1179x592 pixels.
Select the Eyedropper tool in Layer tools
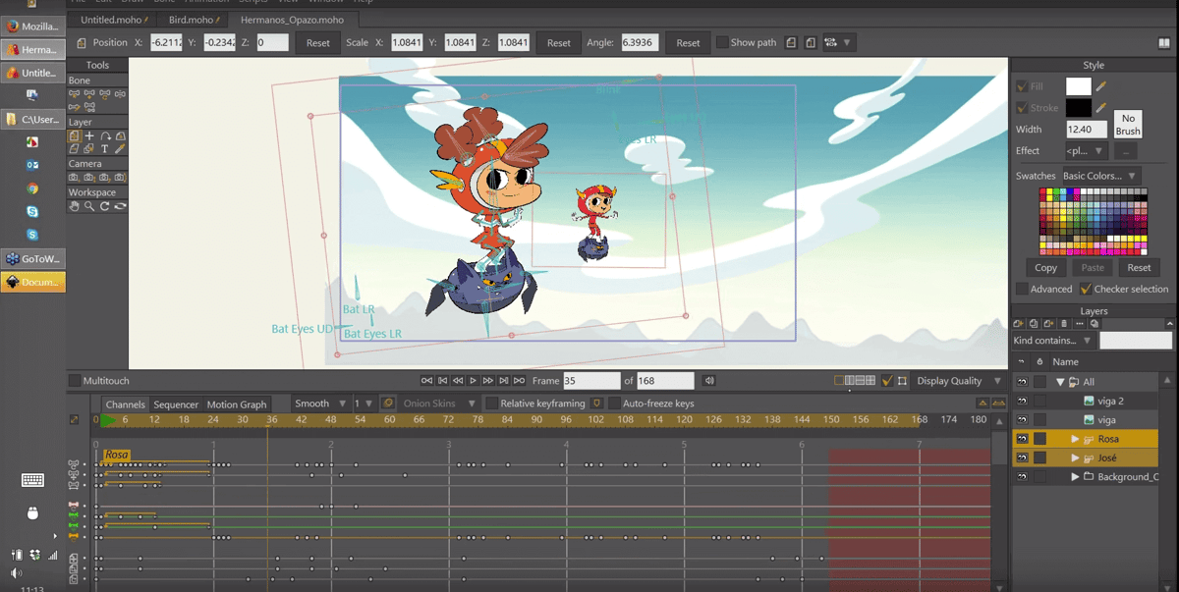(120, 149)
